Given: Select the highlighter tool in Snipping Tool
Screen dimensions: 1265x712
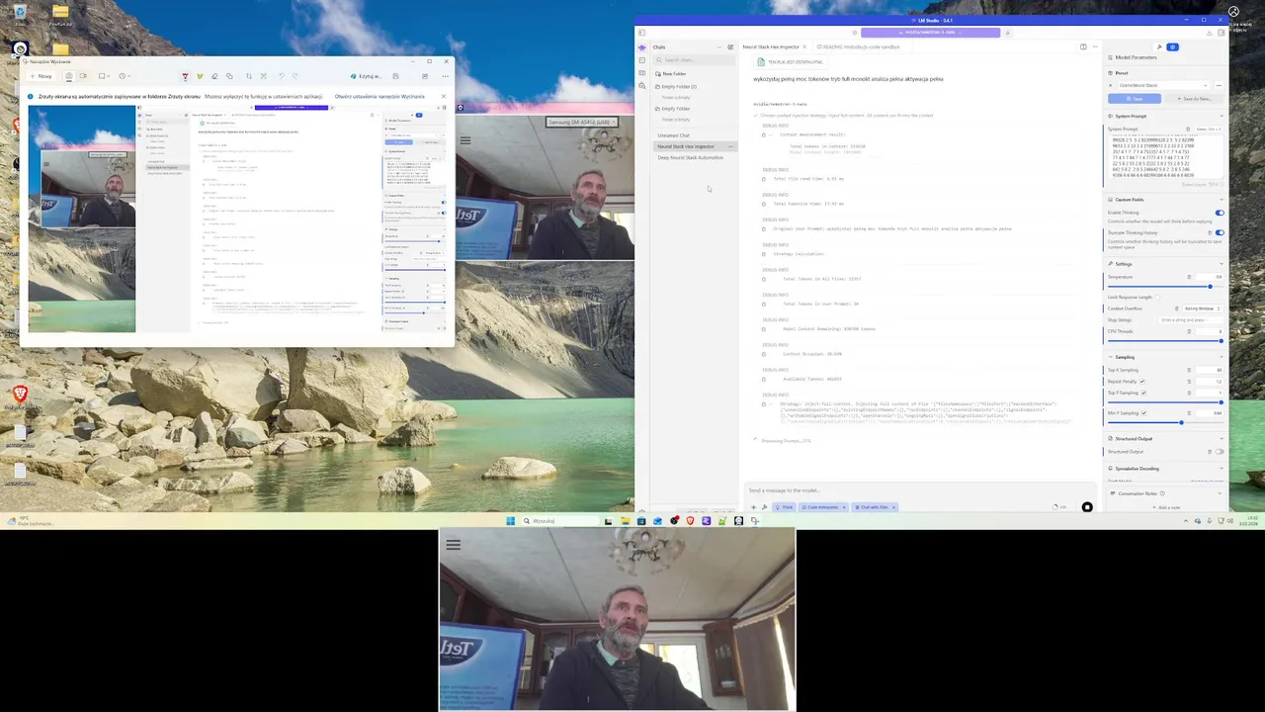Looking at the screenshot, I should 200,76.
